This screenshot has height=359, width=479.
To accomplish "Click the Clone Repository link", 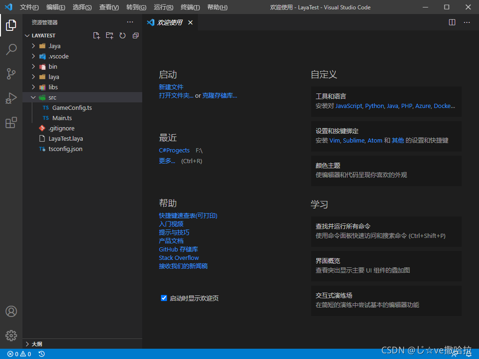I will click(x=220, y=95).
